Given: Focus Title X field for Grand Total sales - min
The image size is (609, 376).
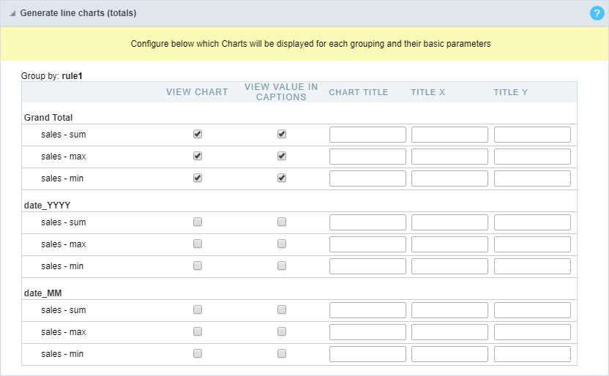Looking at the screenshot, I should click(x=449, y=178).
